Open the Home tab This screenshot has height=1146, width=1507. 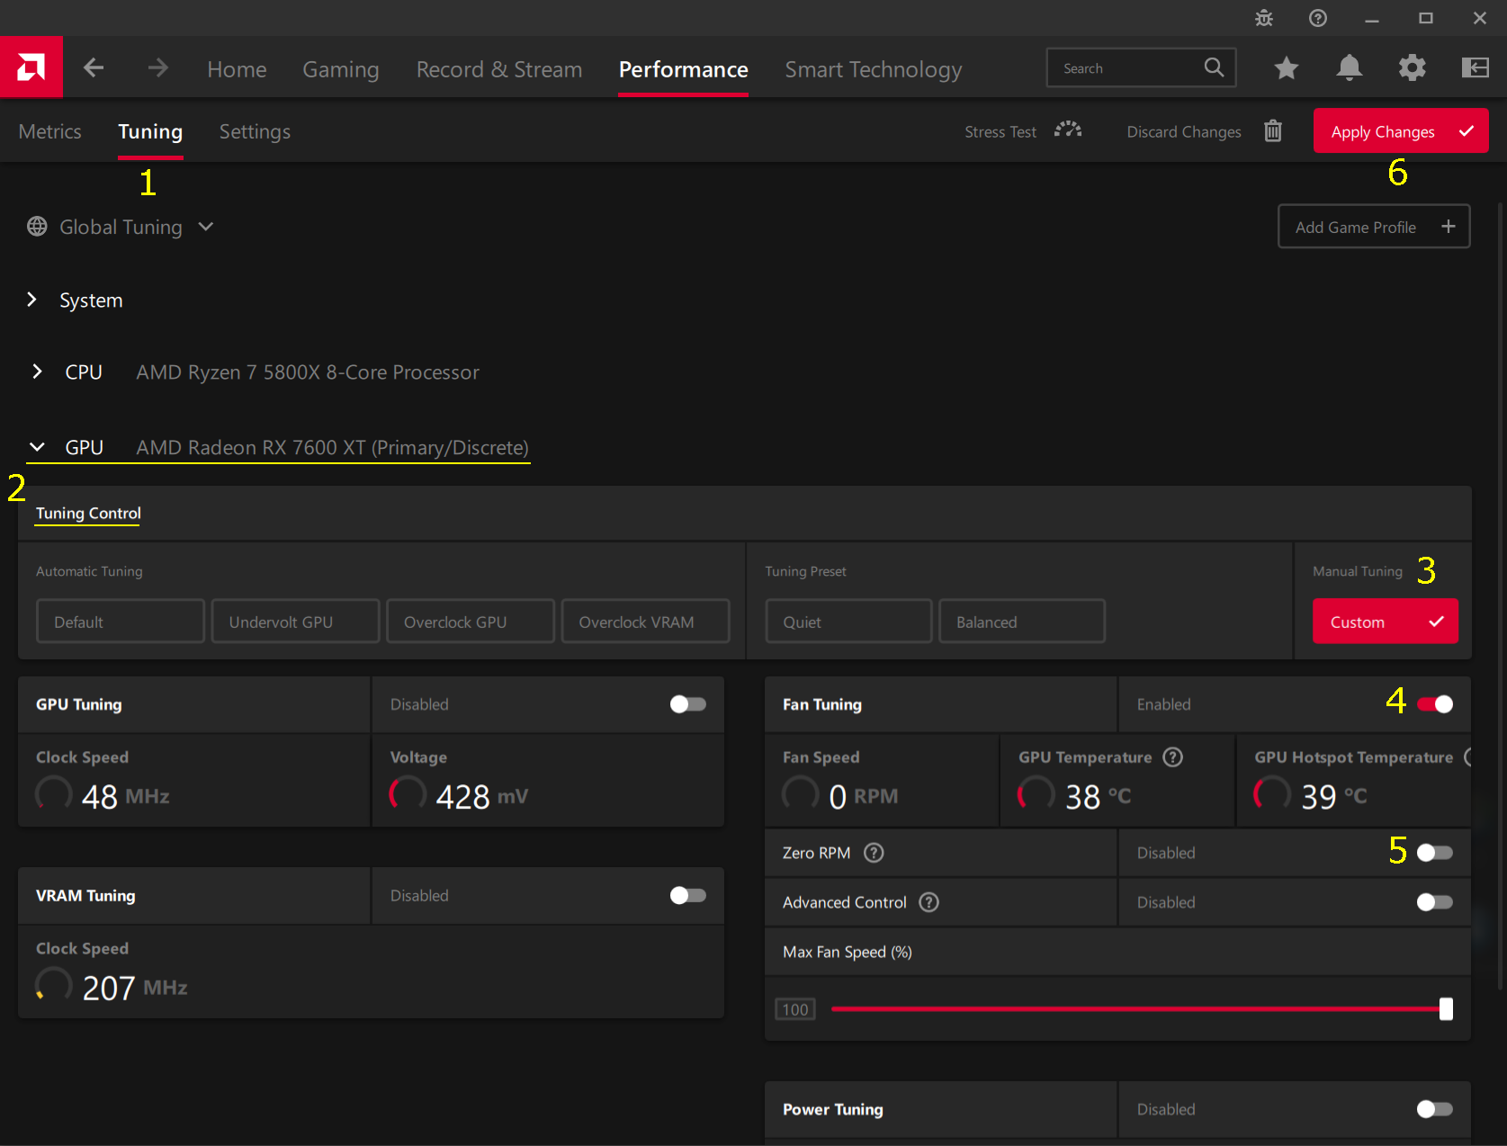tap(237, 69)
